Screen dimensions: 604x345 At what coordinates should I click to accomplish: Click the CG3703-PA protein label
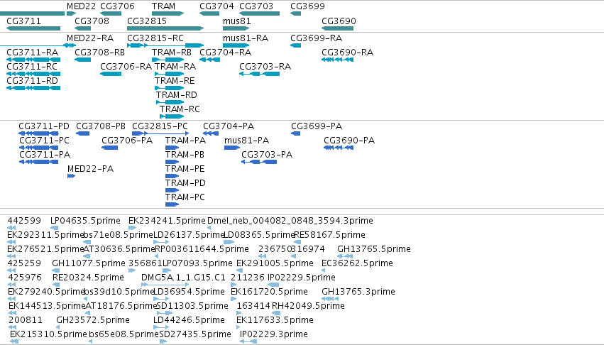tap(267, 155)
